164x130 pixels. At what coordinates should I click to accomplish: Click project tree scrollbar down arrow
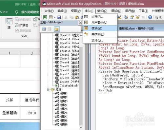click(x=81, y=127)
